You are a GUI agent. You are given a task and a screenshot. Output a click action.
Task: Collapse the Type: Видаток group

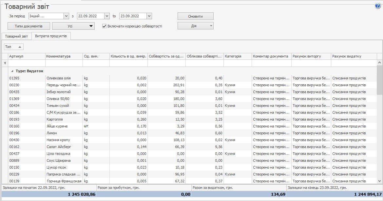click(12, 71)
